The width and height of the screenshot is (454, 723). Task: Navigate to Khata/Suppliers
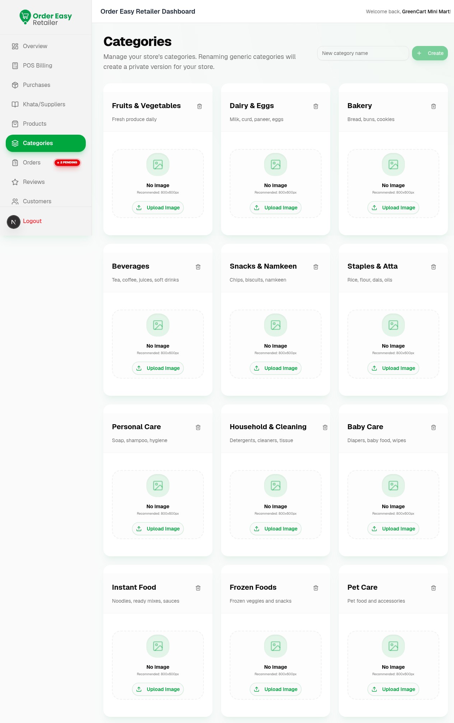(46, 105)
